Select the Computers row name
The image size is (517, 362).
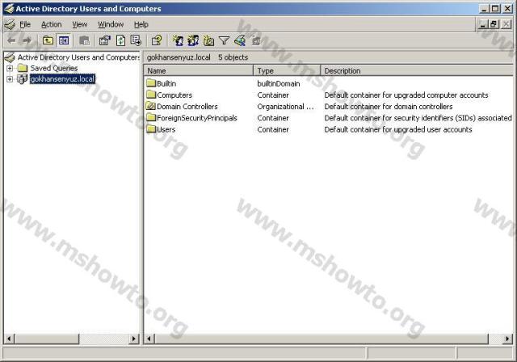tap(174, 95)
